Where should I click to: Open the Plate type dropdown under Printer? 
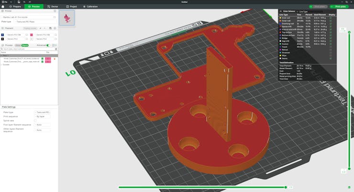[35, 21]
